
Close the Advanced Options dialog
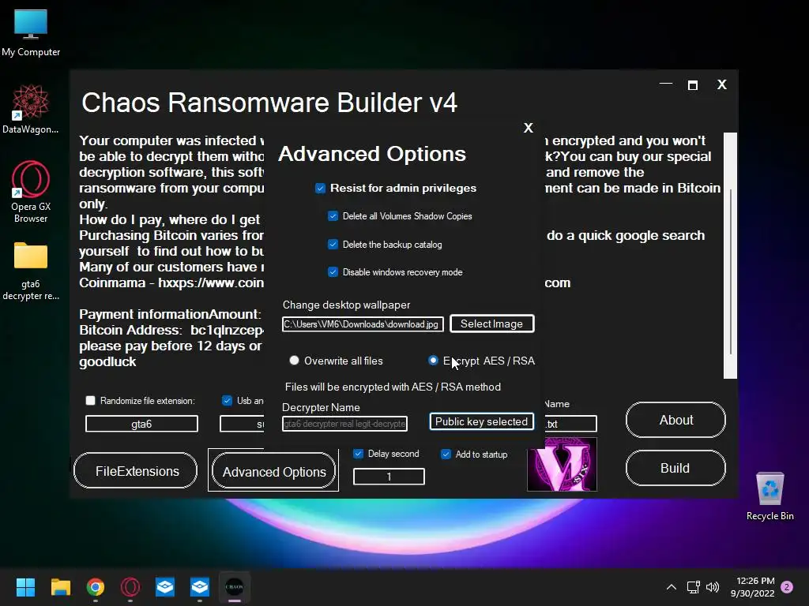[529, 128]
